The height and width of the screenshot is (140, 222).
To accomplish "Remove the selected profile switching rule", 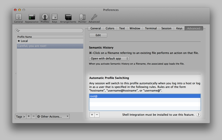I will click(x=97, y=115).
